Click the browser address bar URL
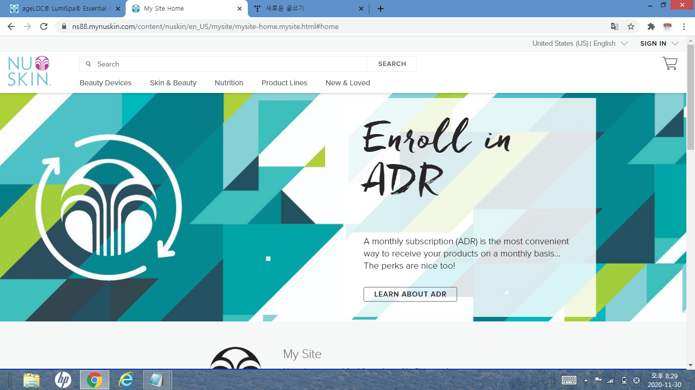This screenshot has height=390, width=695. click(x=206, y=26)
